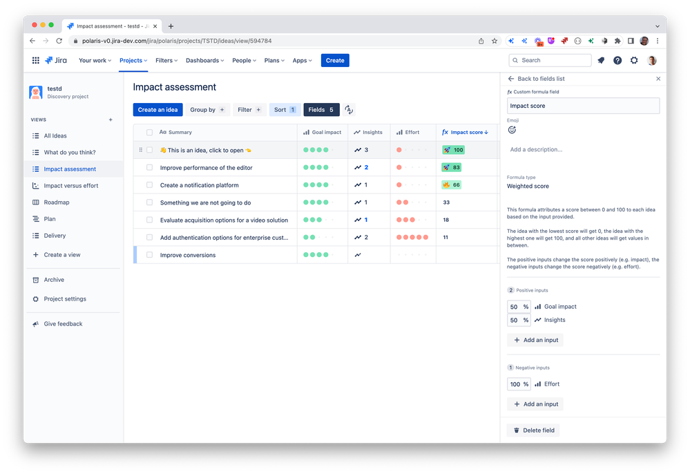This screenshot has height=474, width=690.
Task: Set Effort rating on Create a notification platform row
Action: pos(412,185)
